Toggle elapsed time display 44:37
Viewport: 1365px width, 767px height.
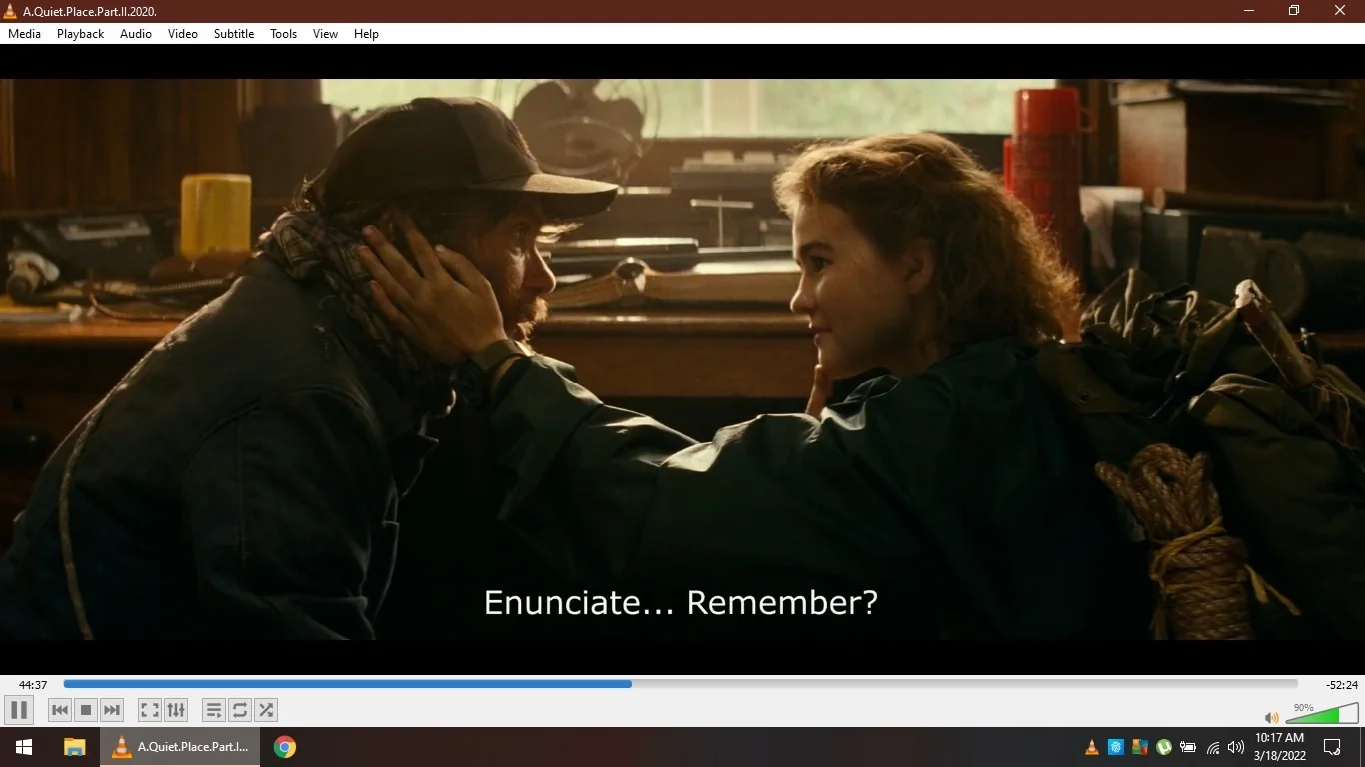(33, 685)
